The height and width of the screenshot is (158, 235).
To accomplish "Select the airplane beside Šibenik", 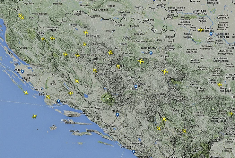I will (48, 97).
